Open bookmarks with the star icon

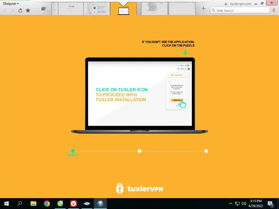click(x=28, y=10)
